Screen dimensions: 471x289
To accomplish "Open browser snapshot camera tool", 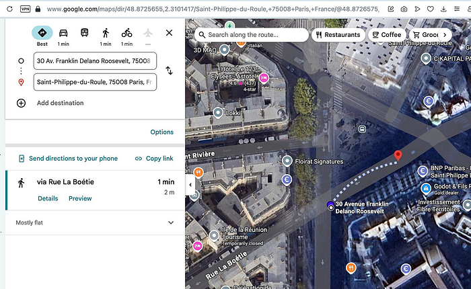I will coord(404,9).
